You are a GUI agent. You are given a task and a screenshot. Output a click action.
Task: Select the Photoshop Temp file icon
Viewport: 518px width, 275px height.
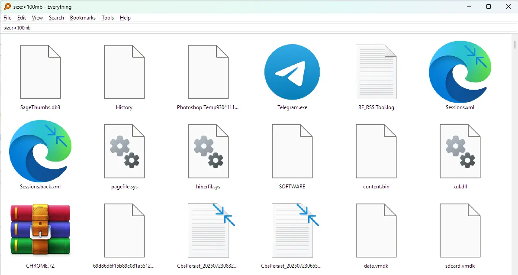point(208,72)
